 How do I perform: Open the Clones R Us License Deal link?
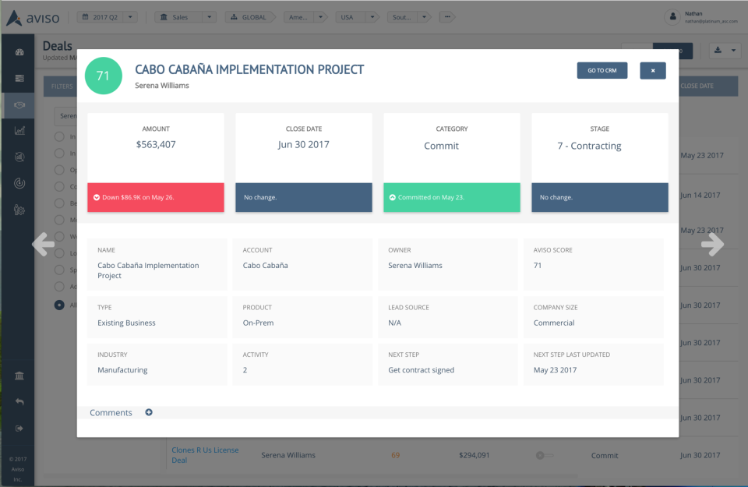point(205,455)
